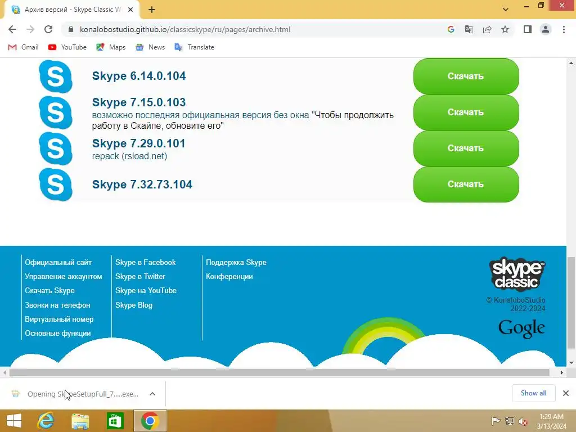Download Skype 6.14.0.104 with Скачать button
Viewport: 576px width, 432px height.
pyautogui.click(x=466, y=76)
